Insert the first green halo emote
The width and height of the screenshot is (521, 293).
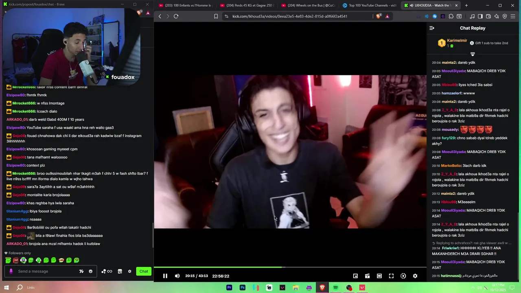pyautogui.click(x=8, y=260)
